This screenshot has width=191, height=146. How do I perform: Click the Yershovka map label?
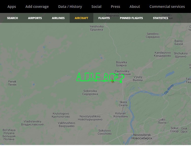click(96, 28)
